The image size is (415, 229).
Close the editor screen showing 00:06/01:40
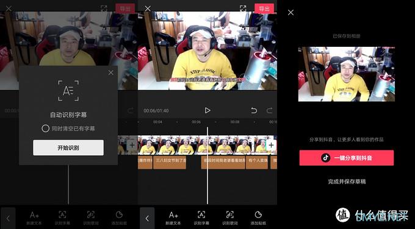pyautogui.click(x=148, y=9)
